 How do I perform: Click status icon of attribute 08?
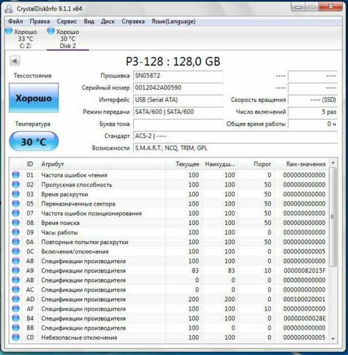point(16,223)
